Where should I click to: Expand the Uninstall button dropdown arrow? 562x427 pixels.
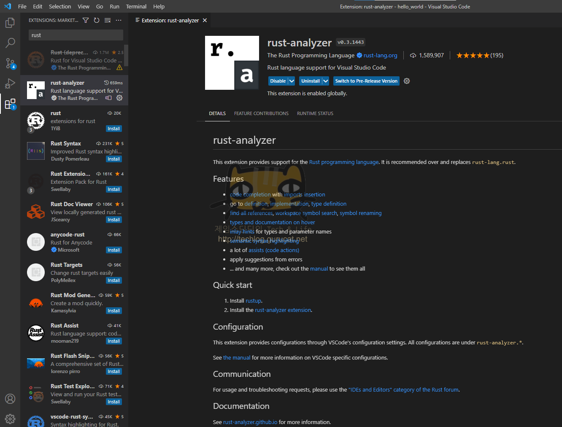(x=325, y=81)
